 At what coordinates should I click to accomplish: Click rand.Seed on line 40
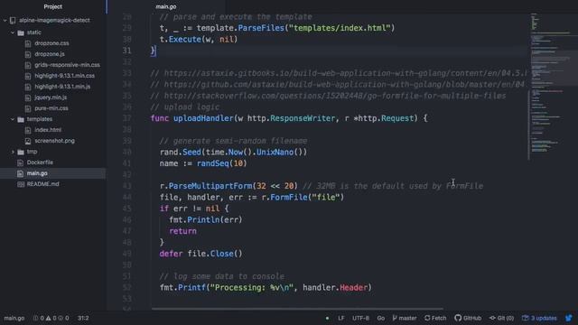pos(181,153)
